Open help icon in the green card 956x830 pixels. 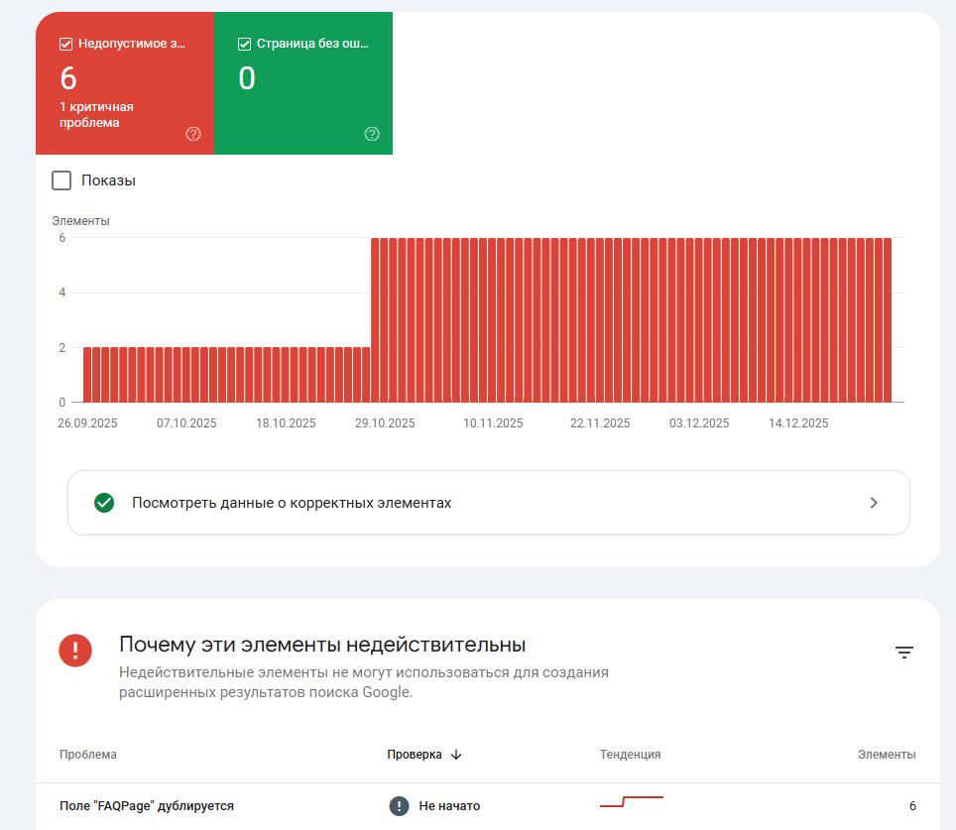[x=372, y=134]
